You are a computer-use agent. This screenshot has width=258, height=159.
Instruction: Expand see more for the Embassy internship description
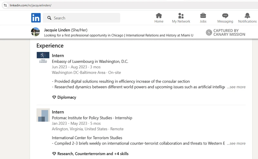click(236, 87)
